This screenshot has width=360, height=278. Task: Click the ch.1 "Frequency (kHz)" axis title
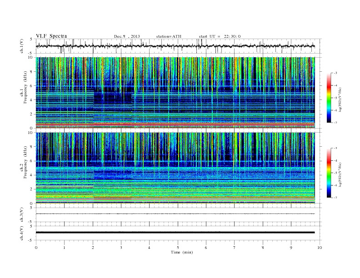pyautogui.click(x=25, y=87)
